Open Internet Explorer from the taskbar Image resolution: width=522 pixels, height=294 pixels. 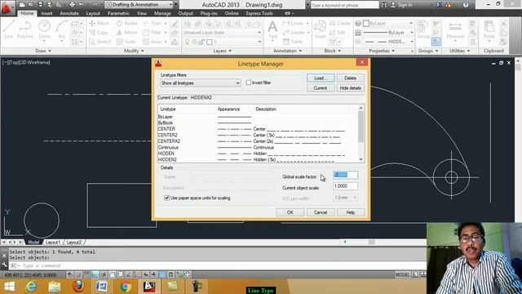31,287
